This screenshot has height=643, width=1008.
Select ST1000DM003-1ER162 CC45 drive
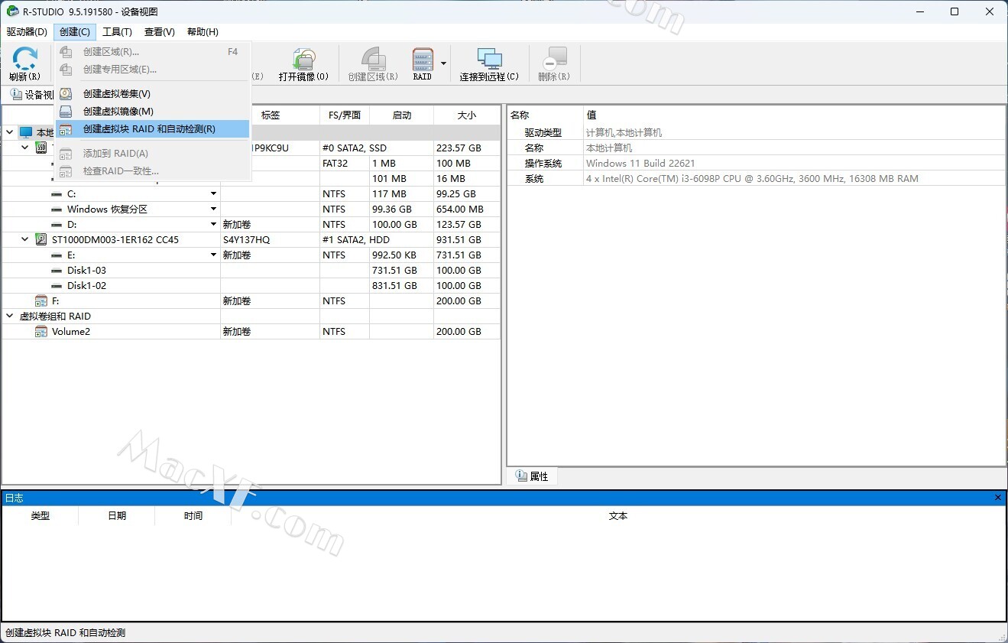[115, 239]
